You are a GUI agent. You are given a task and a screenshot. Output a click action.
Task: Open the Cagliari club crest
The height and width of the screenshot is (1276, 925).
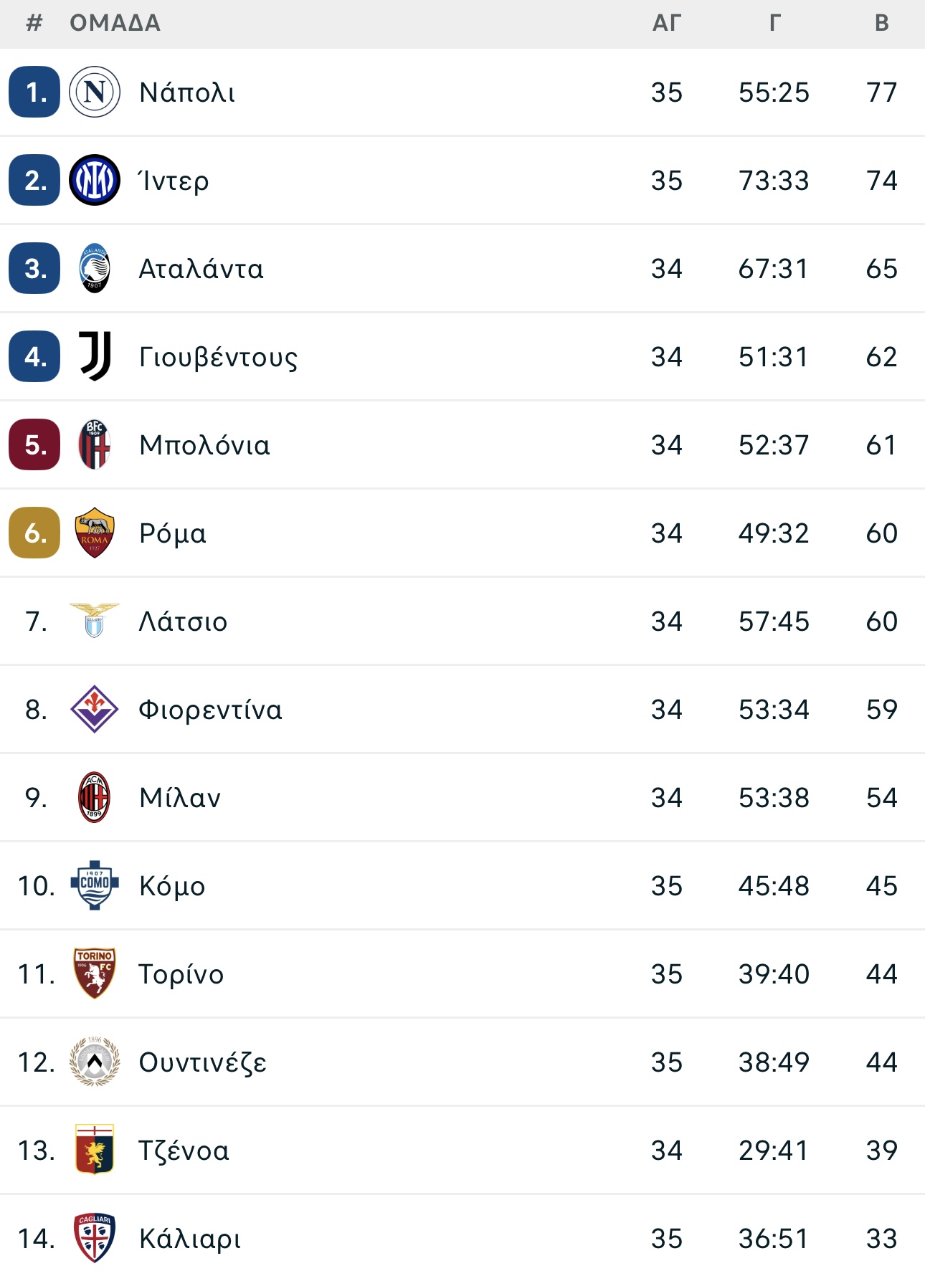(x=95, y=1238)
